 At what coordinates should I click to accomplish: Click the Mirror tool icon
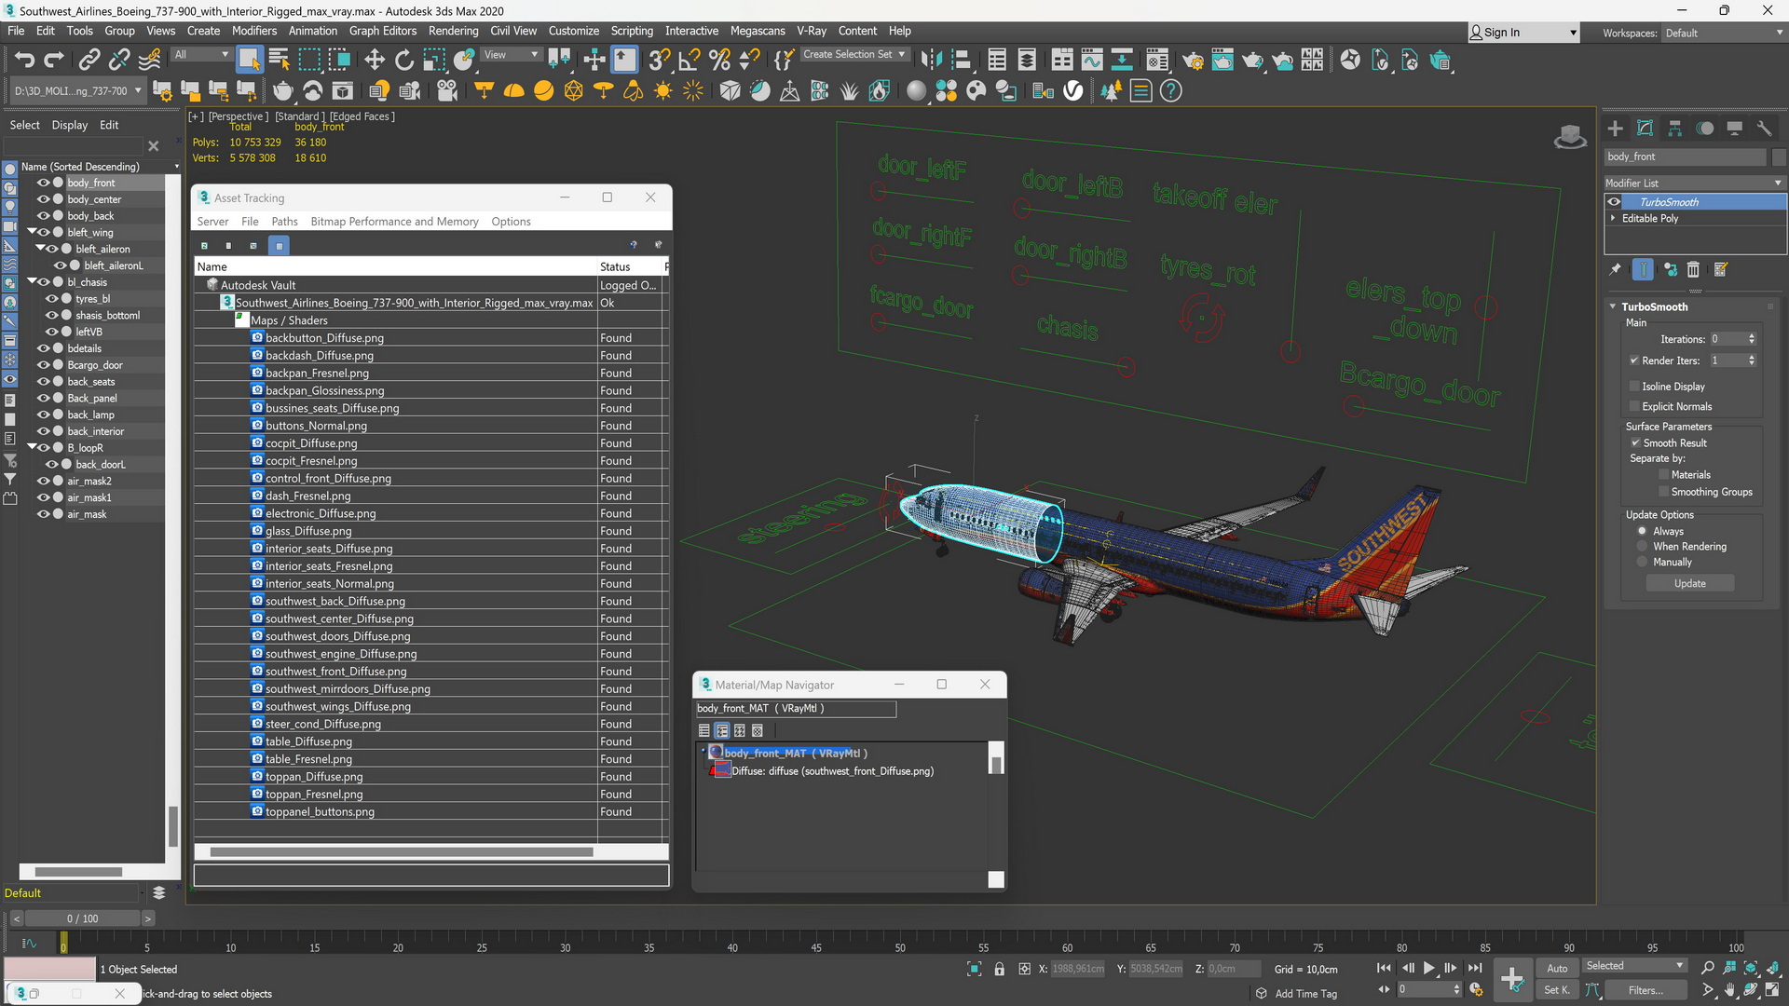click(930, 61)
